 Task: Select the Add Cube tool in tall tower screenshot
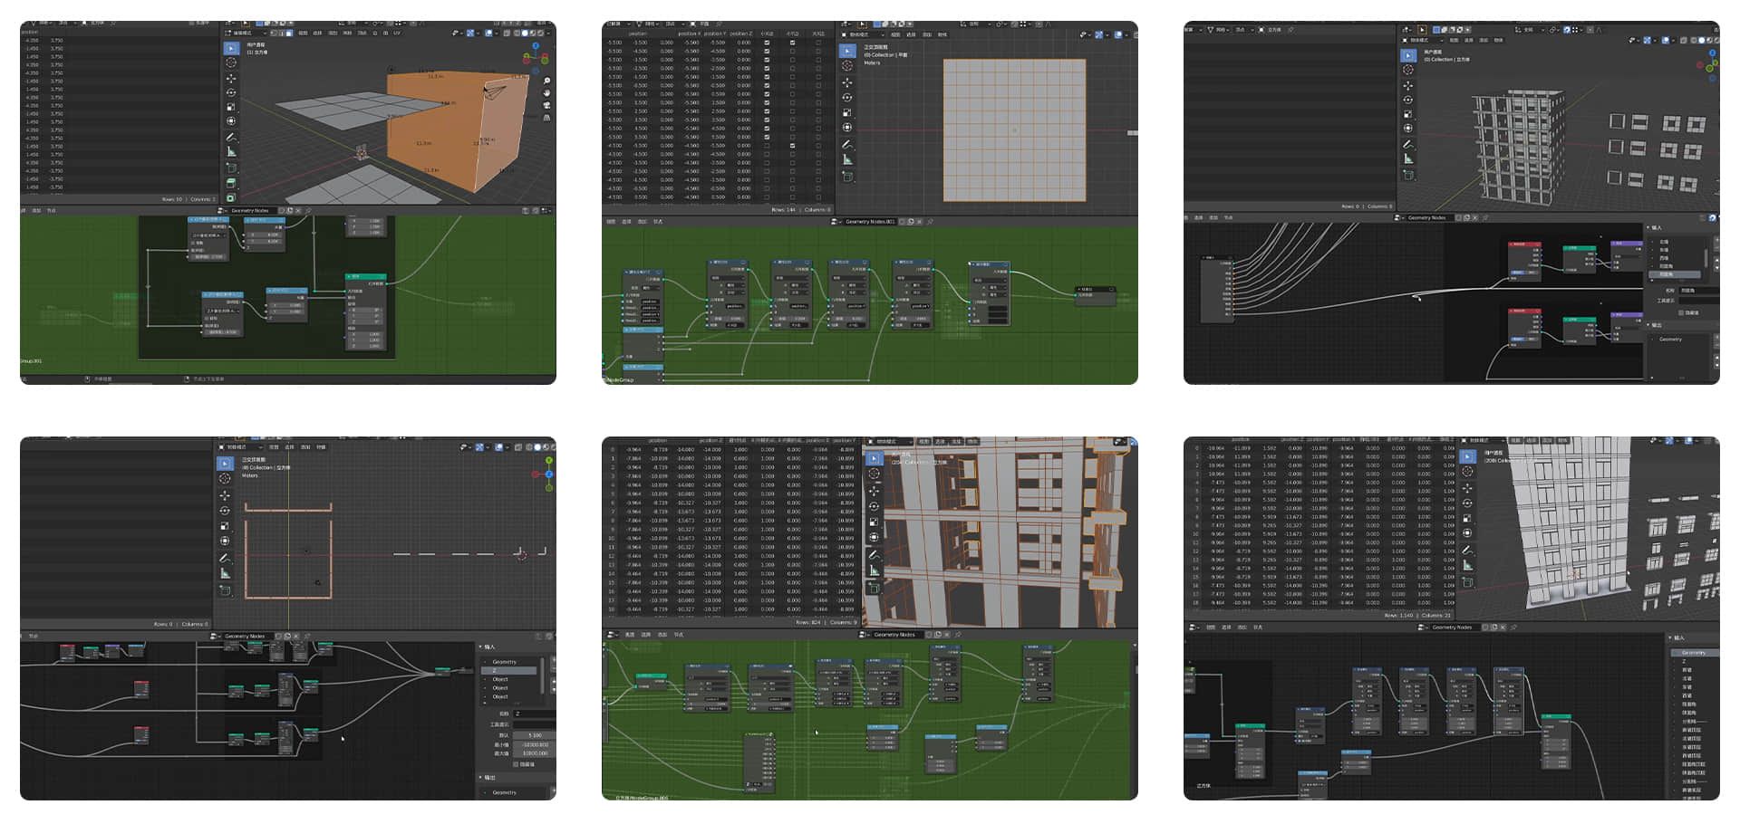coord(1467,582)
